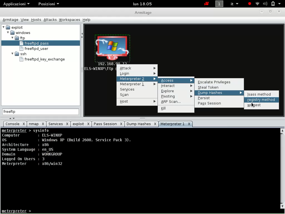Open the Armitage menu
The height and width of the screenshot is (214, 285).
click(x=10, y=20)
